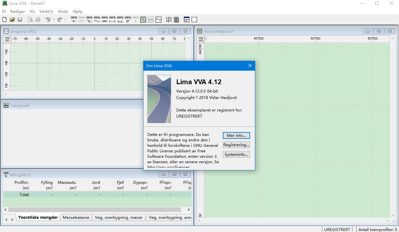Image resolution: width=399 pixels, height=232 pixels.
Task: Click the Horisontalplan:1 window title icon
Action: (x=200, y=31)
